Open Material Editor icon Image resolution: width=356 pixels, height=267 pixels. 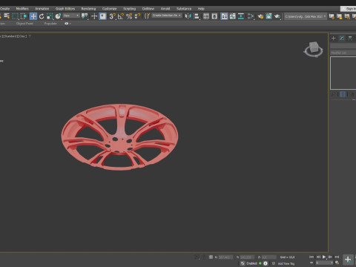click(x=251, y=16)
